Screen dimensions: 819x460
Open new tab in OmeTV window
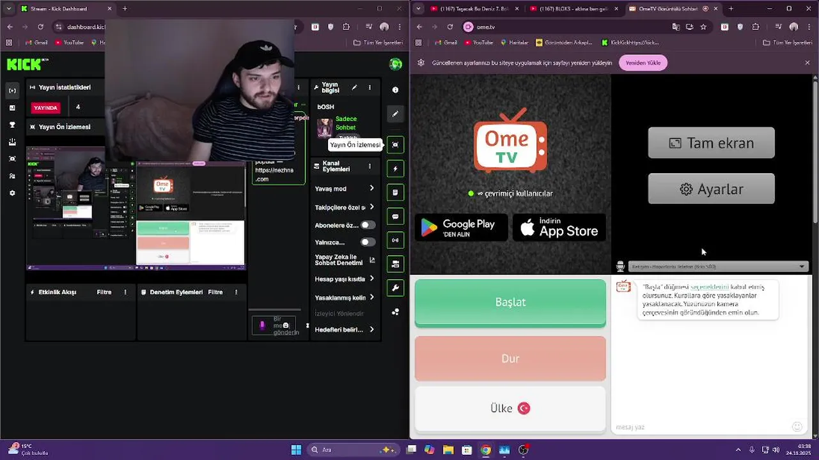click(x=731, y=8)
